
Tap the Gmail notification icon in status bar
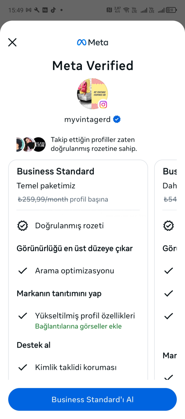29,10
